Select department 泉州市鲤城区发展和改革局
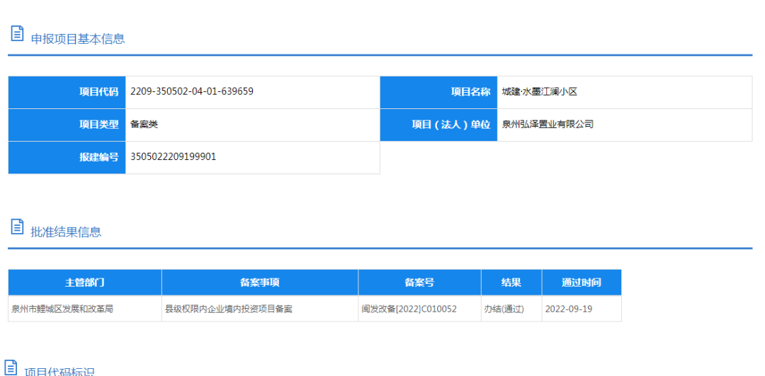Screen dimensions: 765x376 (62, 309)
